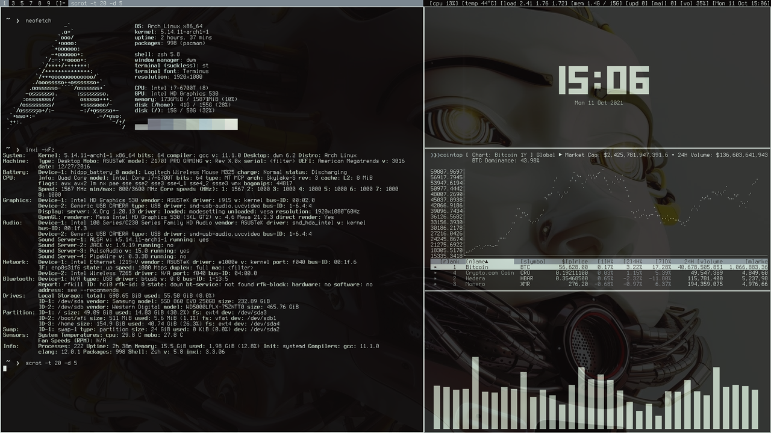Sort cointop by the [2]4H% column
The height and width of the screenshot is (433, 771).
coord(632,262)
